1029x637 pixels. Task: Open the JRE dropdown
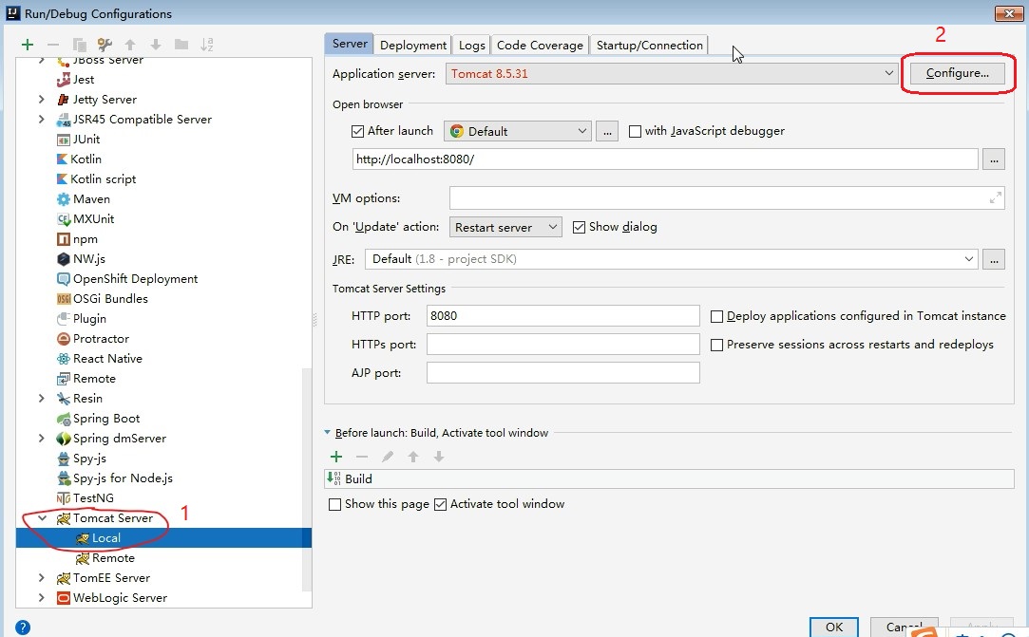672,259
